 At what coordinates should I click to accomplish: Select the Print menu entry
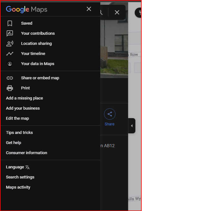(50, 88)
